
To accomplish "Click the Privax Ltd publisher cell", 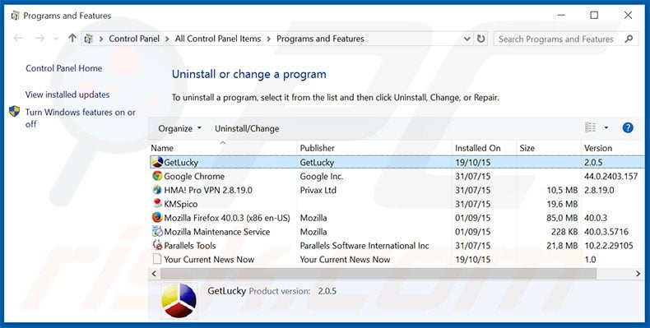I will [318, 190].
